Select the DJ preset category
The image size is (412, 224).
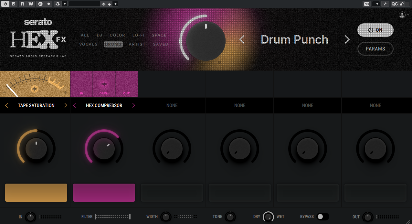100,35
